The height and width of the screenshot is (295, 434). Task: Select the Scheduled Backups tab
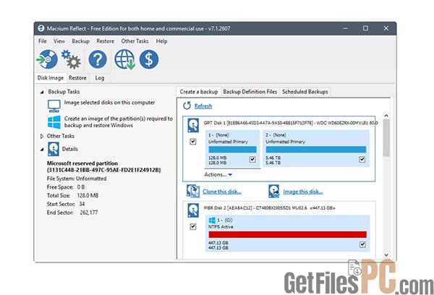(x=305, y=92)
